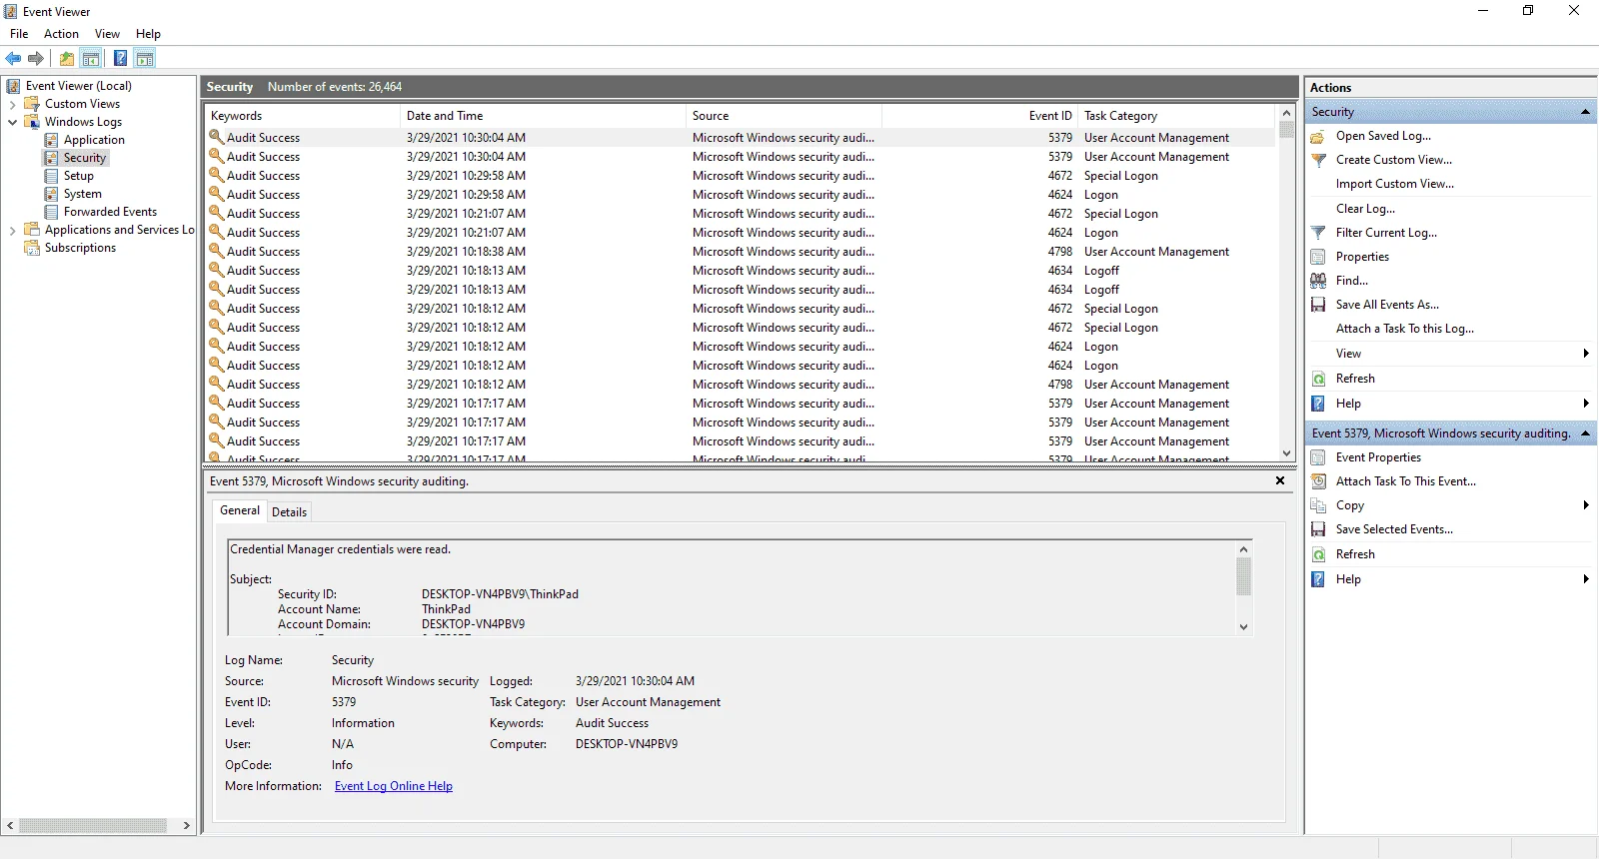Click the folder Up One Level toolbar icon
The width and height of the screenshot is (1599, 859).
click(x=67, y=59)
